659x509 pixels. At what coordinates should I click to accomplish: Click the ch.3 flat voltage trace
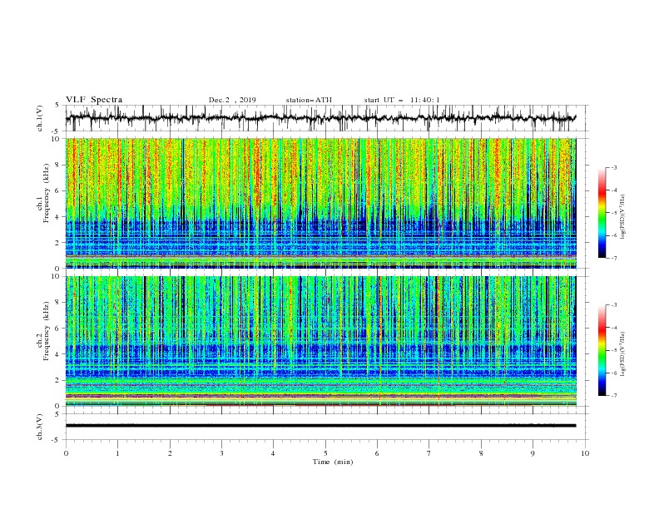320,426
